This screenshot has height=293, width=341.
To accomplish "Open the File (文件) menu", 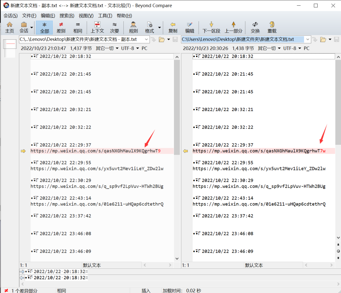I will [x=29, y=16].
